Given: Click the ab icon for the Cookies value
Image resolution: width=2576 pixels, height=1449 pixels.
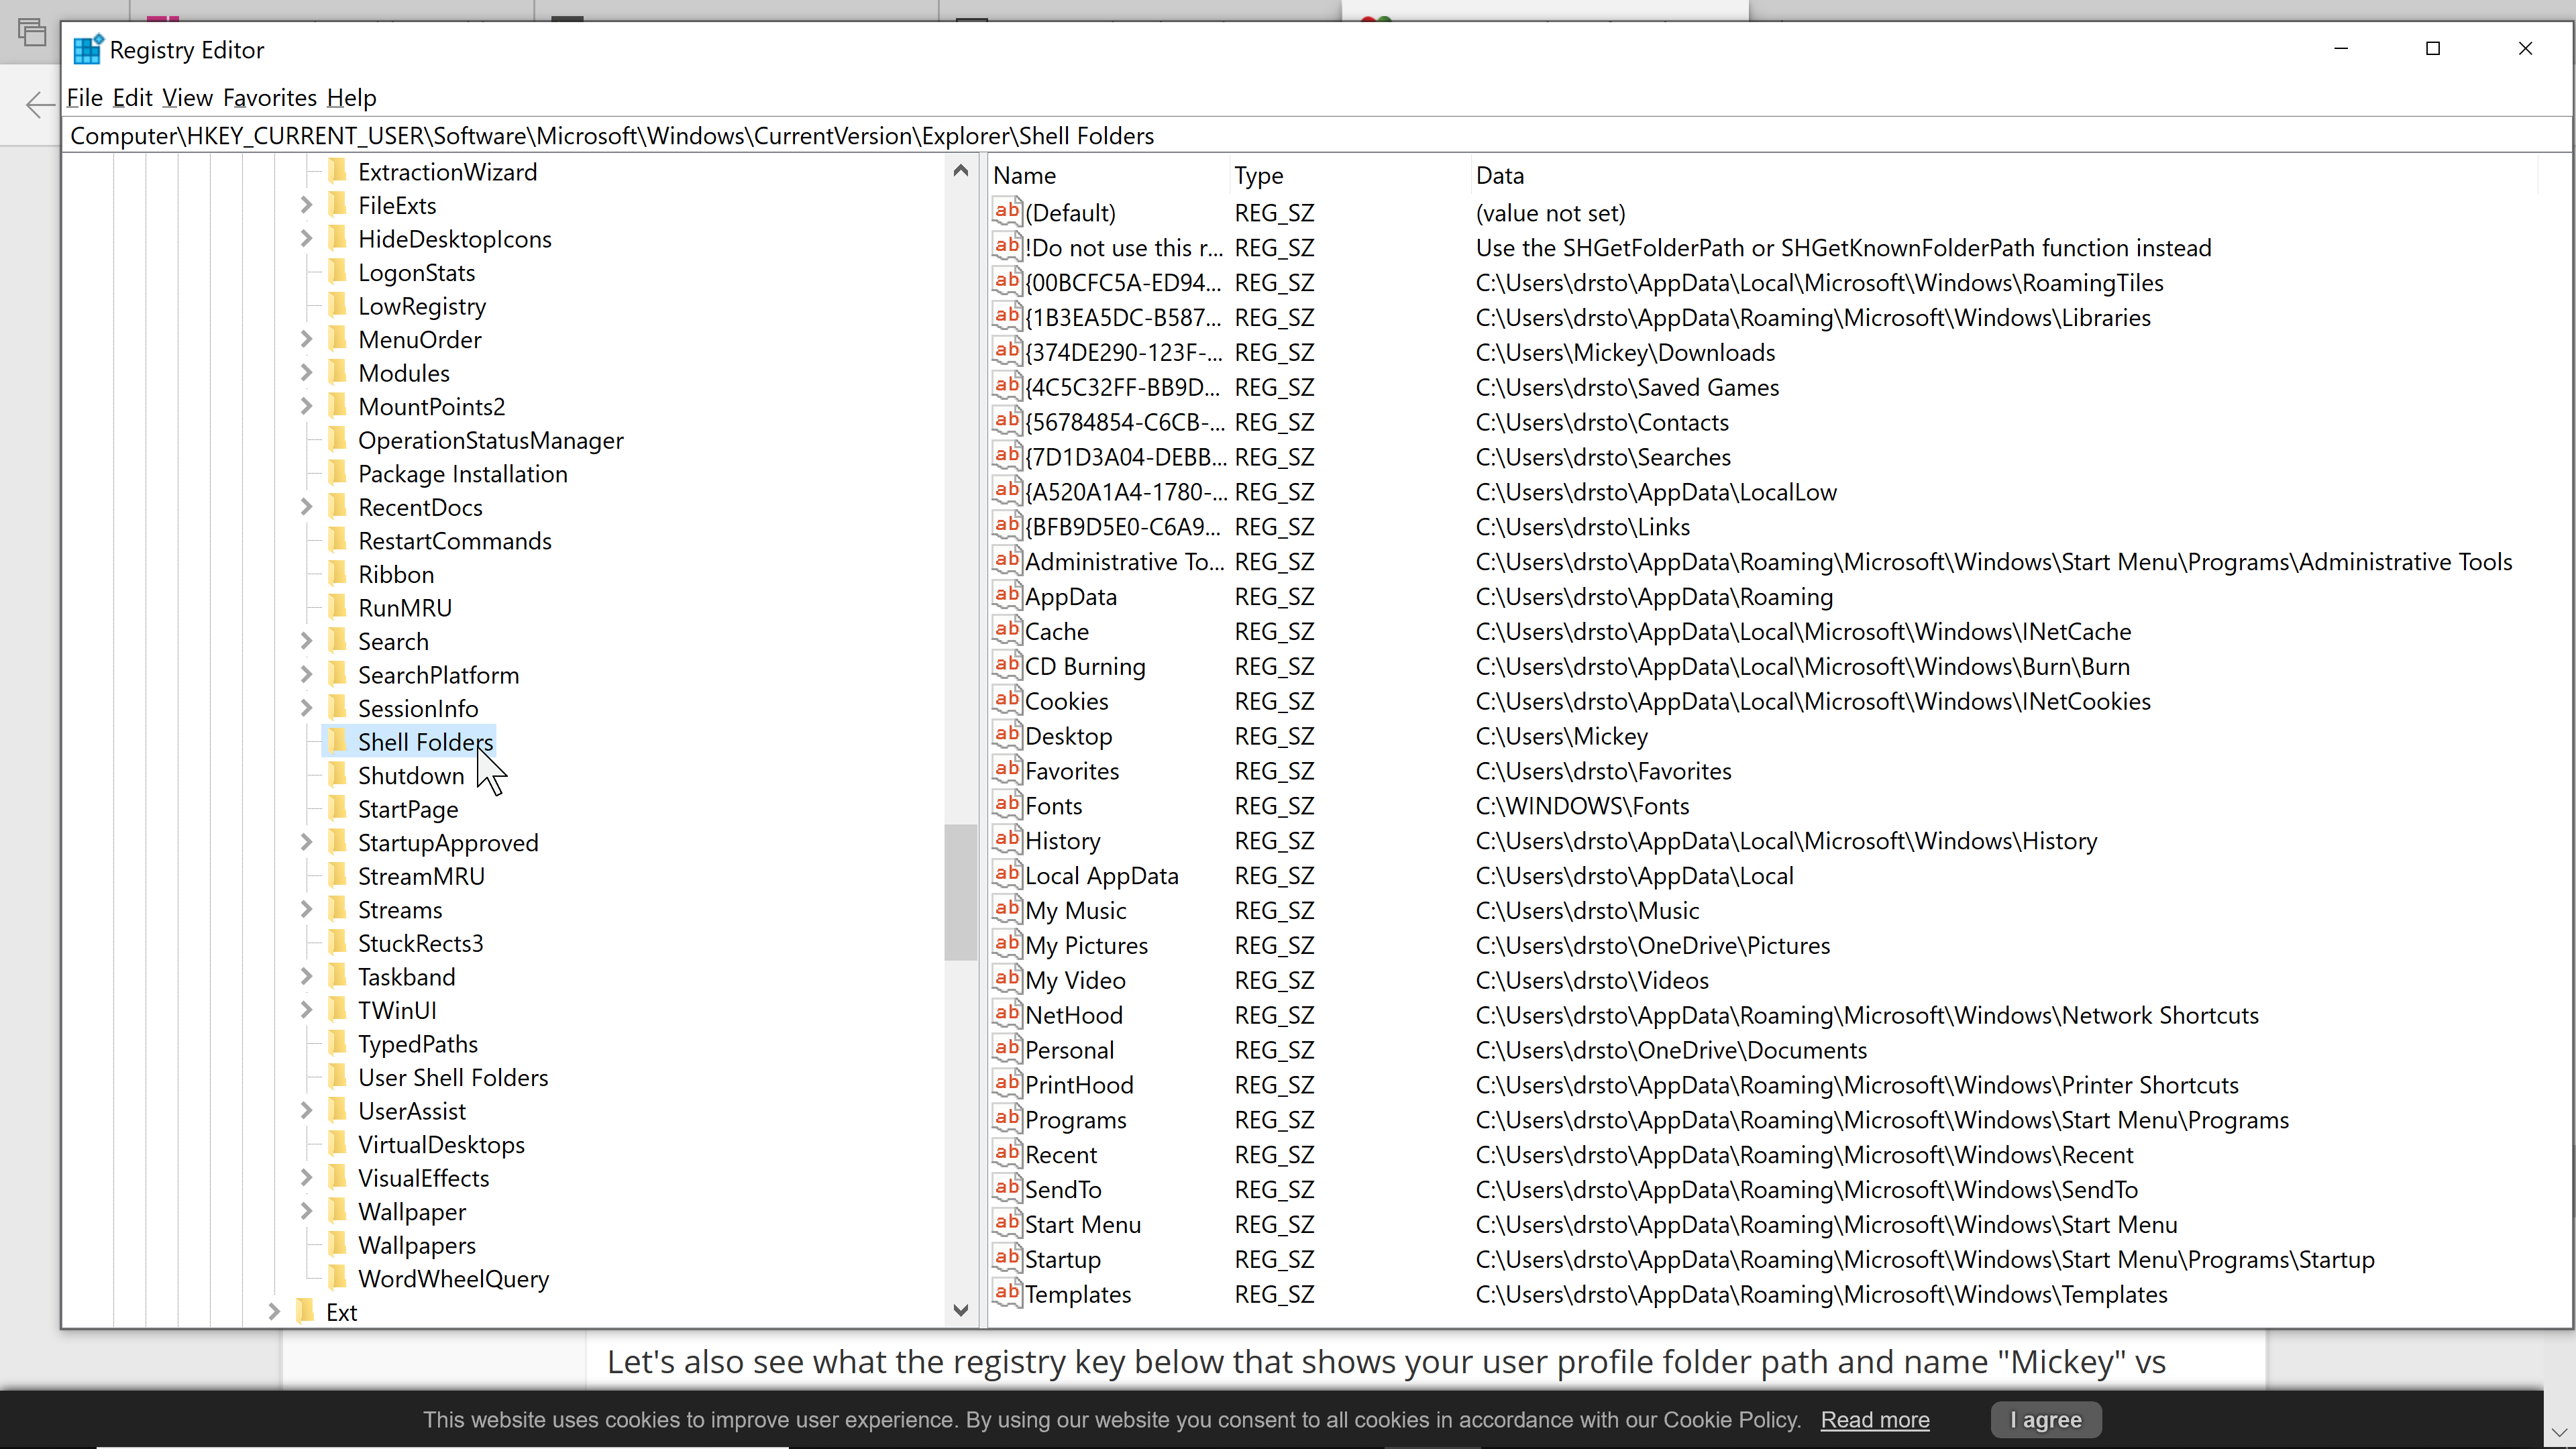Looking at the screenshot, I should click(1007, 700).
